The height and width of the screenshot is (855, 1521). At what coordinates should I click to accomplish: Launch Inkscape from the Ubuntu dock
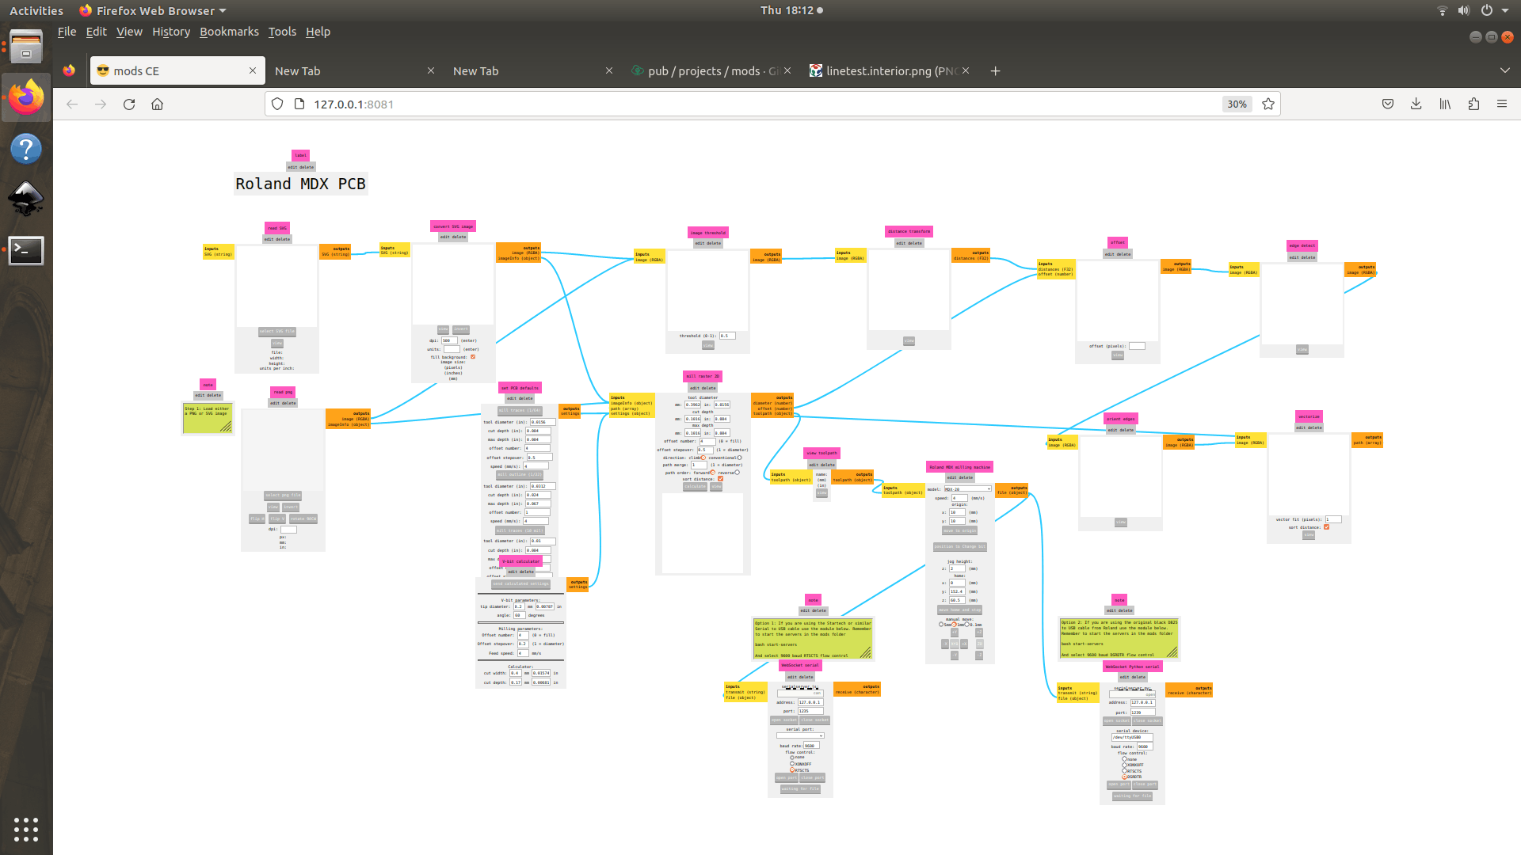coord(25,199)
